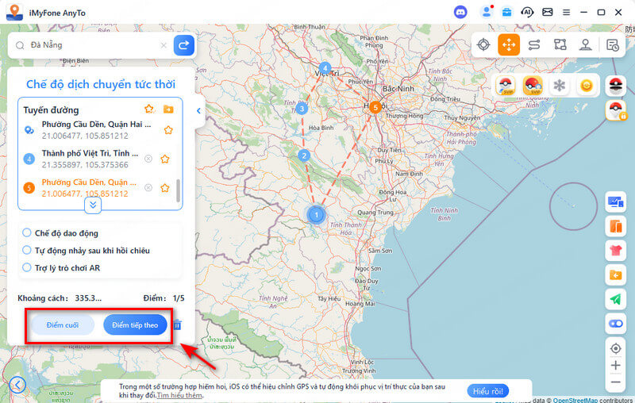Enable the 'Chế độ dao động' option

tap(27, 232)
